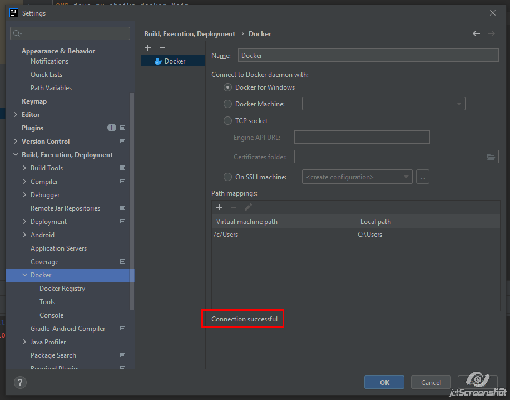Viewport: 510px width, 400px height.
Task: Expand the Debugger node
Action: pos(24,194)
